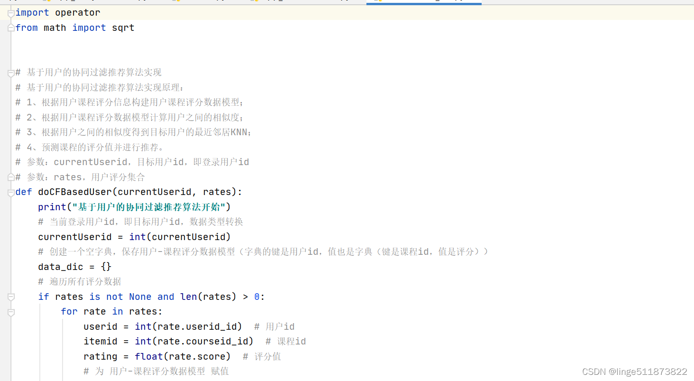Click comment '# 4、预测课程的评分值并进行推荐。'
694x381 pixels.
[90, 148]
